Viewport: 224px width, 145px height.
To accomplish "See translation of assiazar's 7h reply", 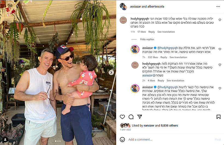I will click(178, 57).
